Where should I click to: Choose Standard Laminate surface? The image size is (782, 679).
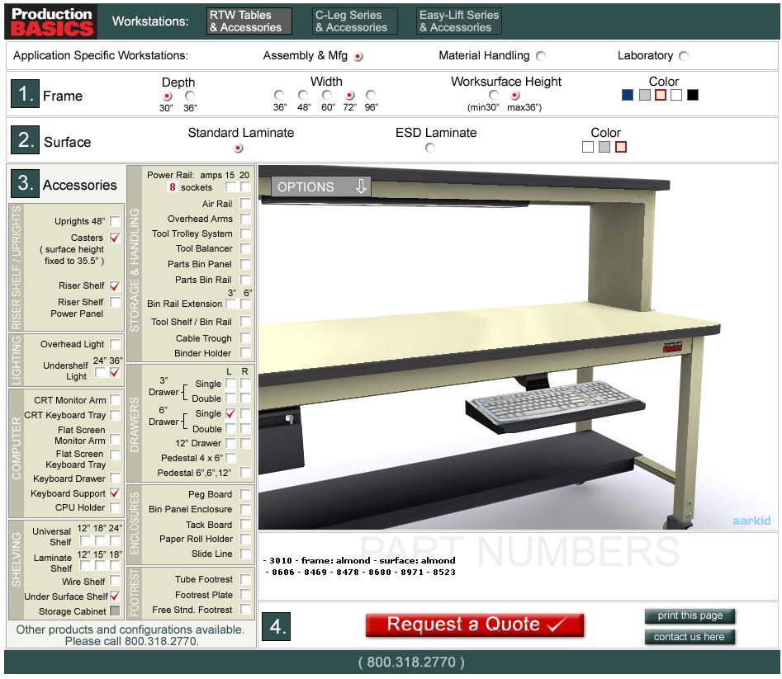coord(239,148)
